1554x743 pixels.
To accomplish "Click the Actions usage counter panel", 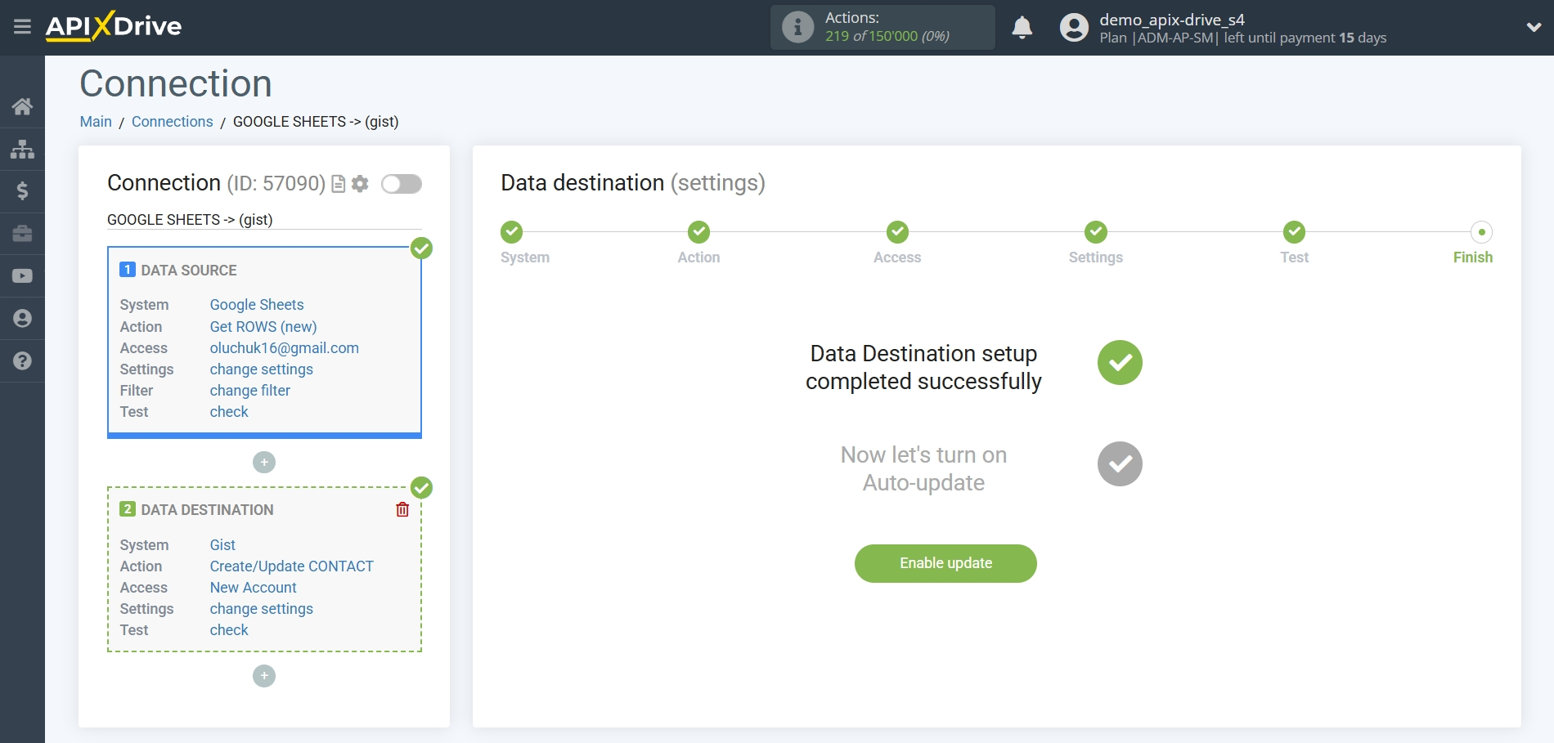I will pos(883,27).
